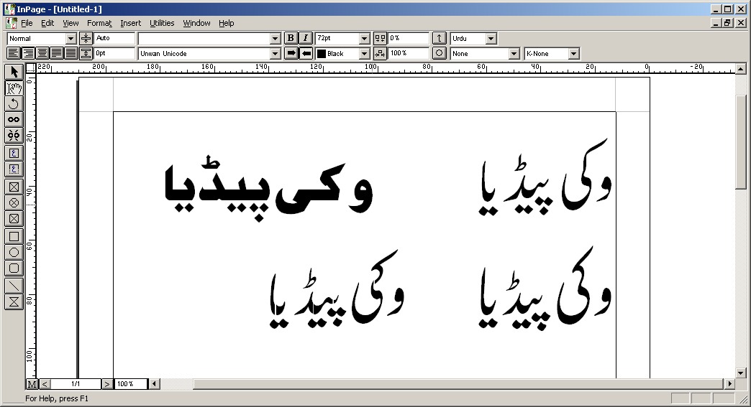
Task: Select the unlink text boxes tool
Action: (x=14, y=135)
